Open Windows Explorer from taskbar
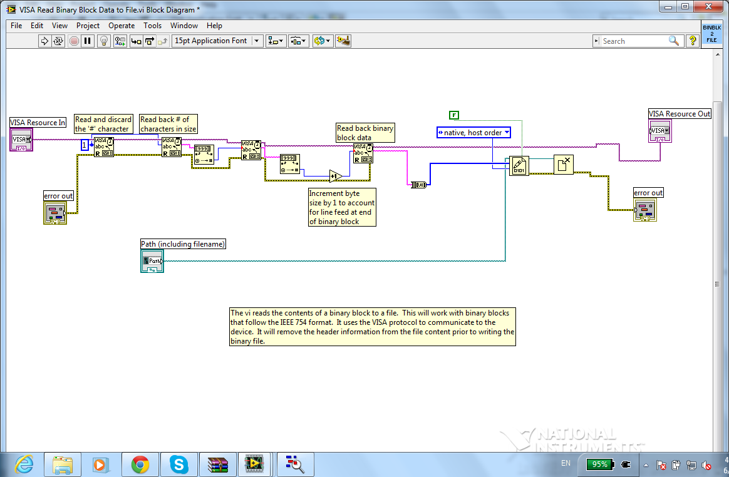729x477 pixels. 62,464
